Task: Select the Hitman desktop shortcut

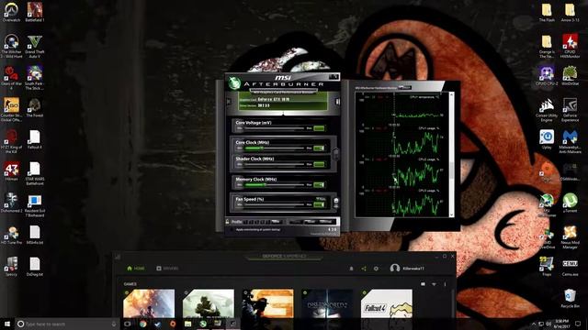Action: (x=11, y=171)
